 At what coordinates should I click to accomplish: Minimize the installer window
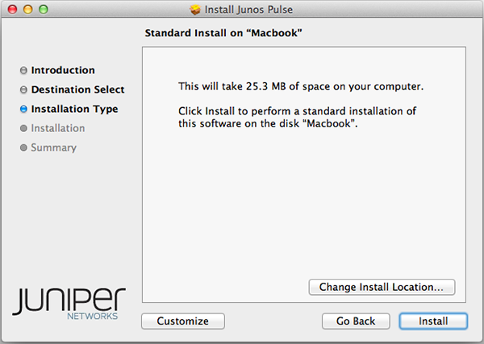27,10
